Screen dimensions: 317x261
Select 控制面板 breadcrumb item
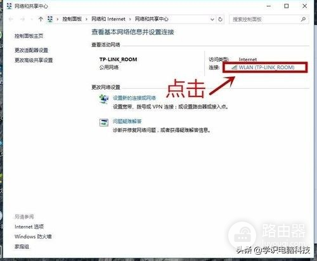[72, 19]
